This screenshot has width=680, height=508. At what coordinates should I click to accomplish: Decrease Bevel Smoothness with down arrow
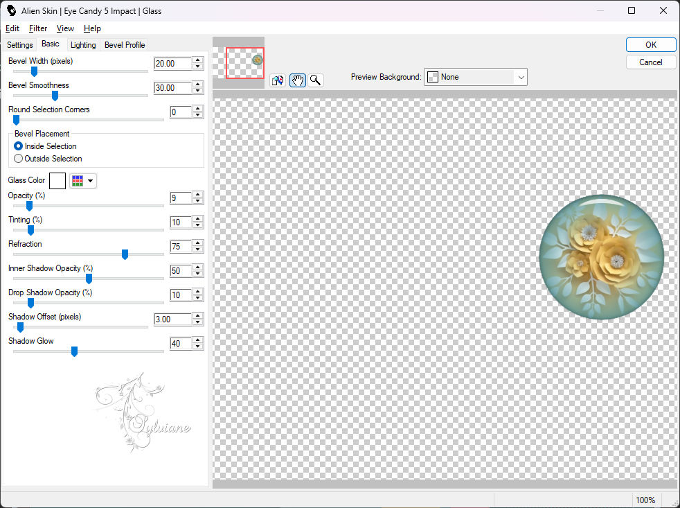(x=198, y=91)
